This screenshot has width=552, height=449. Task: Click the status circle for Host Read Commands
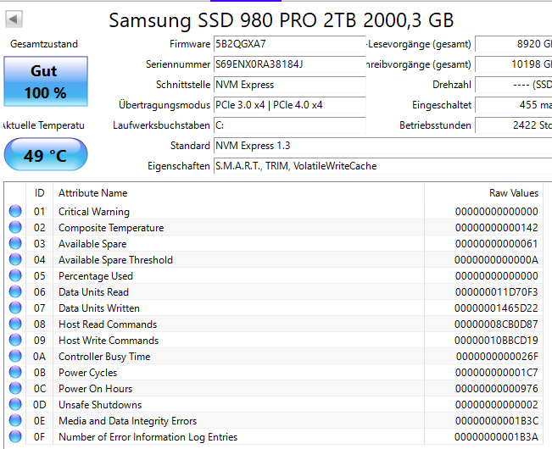tap(15, 324)
